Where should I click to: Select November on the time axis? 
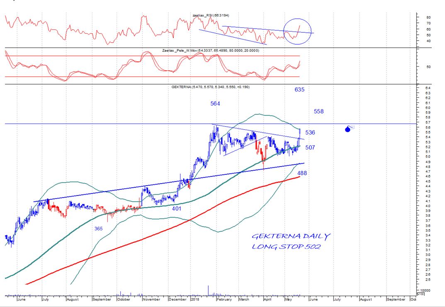(151, 299)
